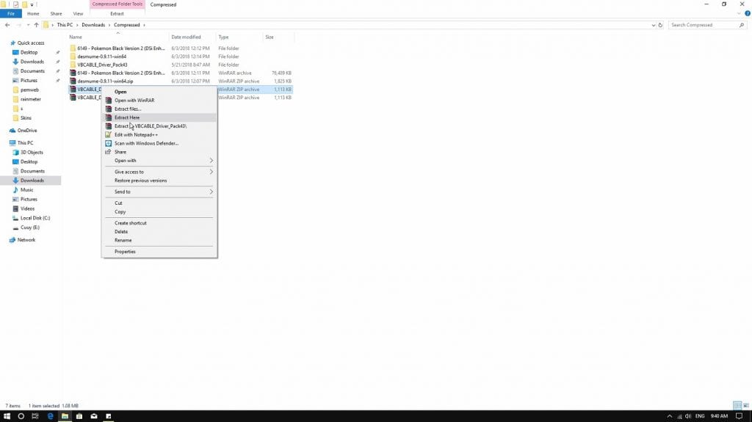Open Task View on the taskbar
Screen dimensions: 752x422
tap(35, 416)
